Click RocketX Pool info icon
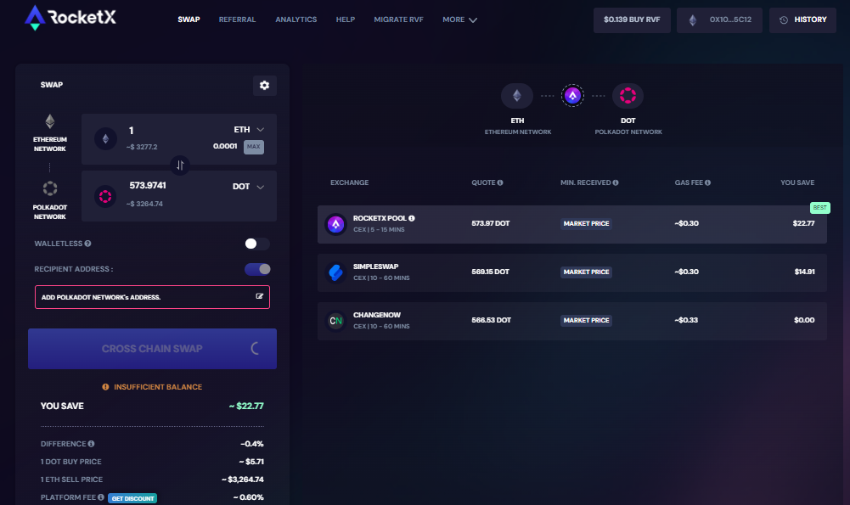Image resolution: width=850 pixels, height=505 pixels. click(412, 218)
